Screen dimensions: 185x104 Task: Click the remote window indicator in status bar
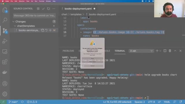[3, 102]
